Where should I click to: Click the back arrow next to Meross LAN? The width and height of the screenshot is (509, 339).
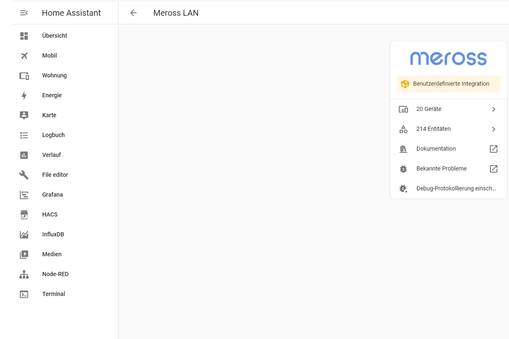click(x=133, y=13)
